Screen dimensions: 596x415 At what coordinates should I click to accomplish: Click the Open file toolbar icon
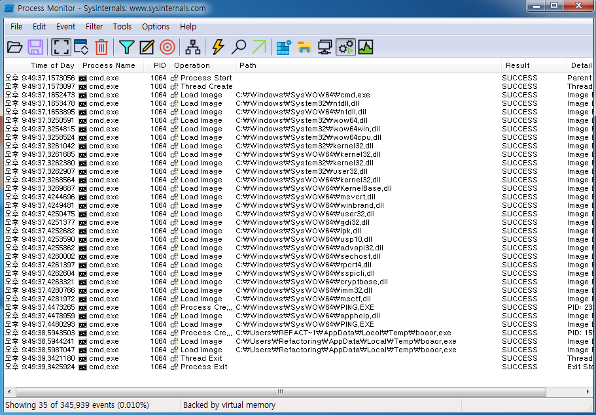pyautogui.click(x=14, y=47)
